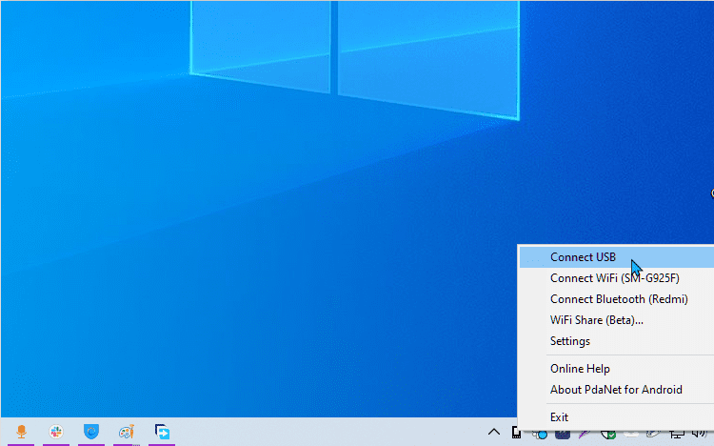Open PdaNet Settings menu entry
This screenshot has width=714, height=446.
[x=617, y=341]
